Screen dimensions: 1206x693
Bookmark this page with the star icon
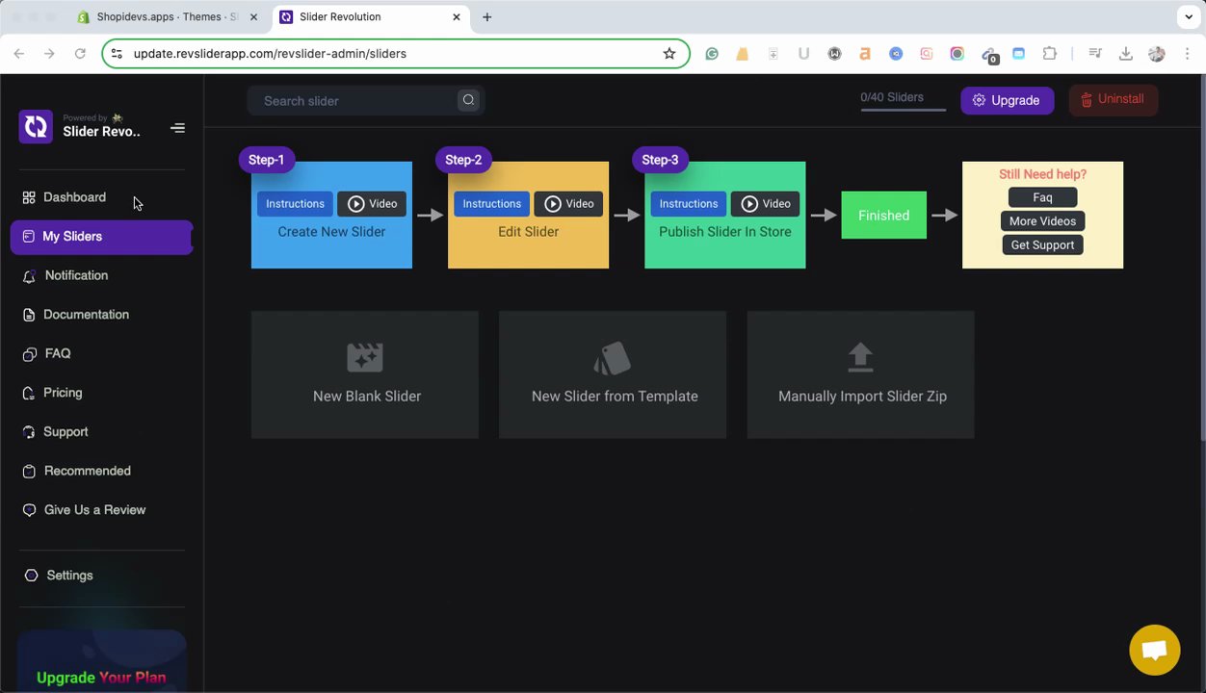click(669, 54)
